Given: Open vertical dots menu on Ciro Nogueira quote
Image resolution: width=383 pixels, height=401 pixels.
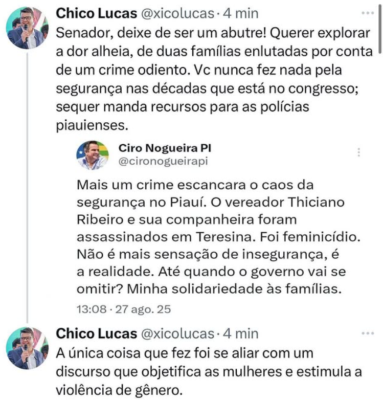Looking at the screenshot, I should click(x=359, y=152).
